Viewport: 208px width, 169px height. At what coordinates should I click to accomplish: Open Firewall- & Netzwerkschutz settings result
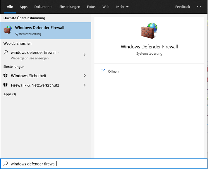pos(46,85)
